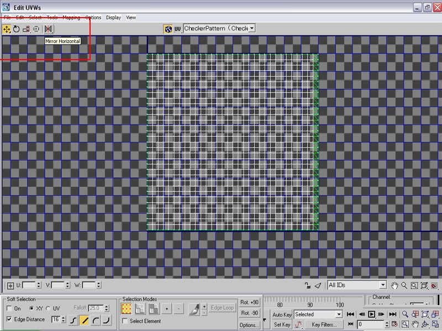Click the Mirror Horizontal tool
This screenshot has width=442, height=331.
(48, 29)
